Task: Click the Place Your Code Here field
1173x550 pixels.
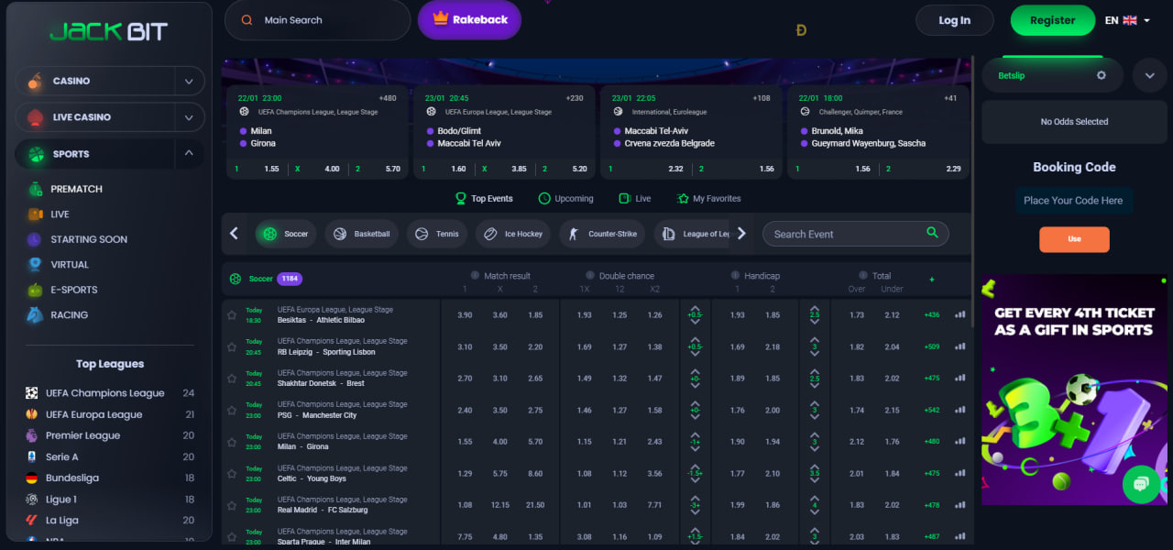Action: 1073,201
